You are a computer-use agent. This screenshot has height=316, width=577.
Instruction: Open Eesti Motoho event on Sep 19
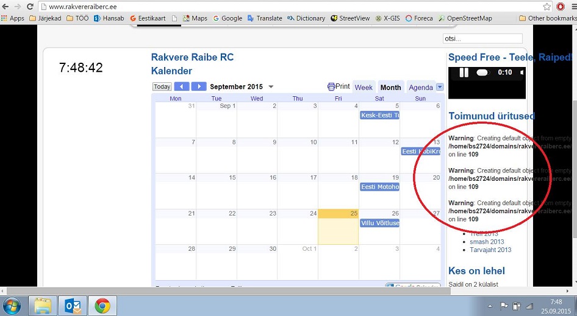pyautogui.click(x=379, y=187)
